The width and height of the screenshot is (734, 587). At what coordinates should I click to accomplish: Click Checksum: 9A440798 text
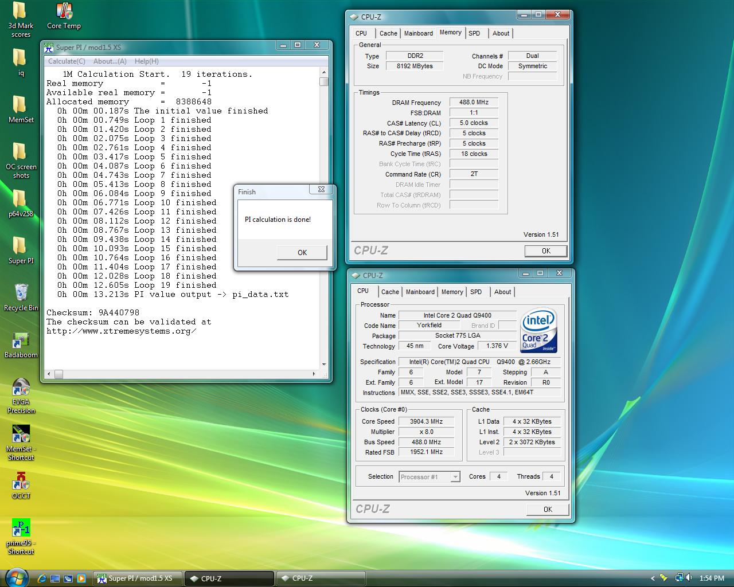pyautogui.click(x=93, y=312)
